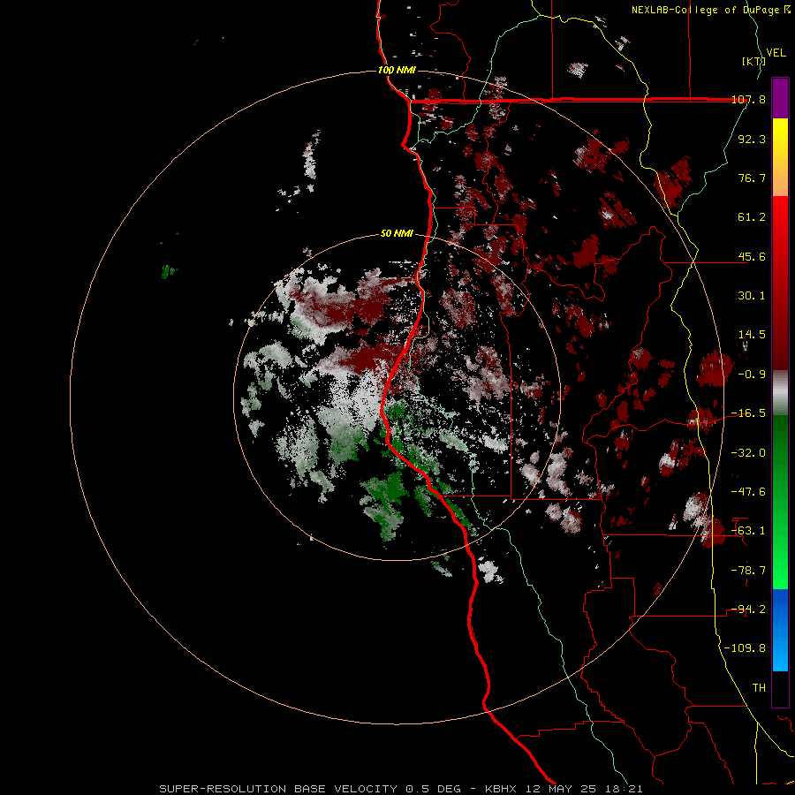Screen dimensions: 795x795
Task: Click the TH threshold legend label
Action: tap(759, 688)
